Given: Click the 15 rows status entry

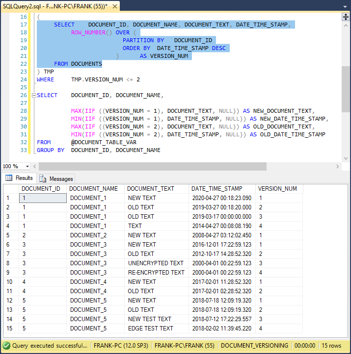Looking at the screenshot, I should [331, 346].
